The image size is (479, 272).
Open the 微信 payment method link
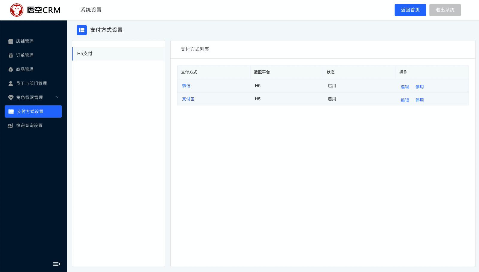click(186, 86)
